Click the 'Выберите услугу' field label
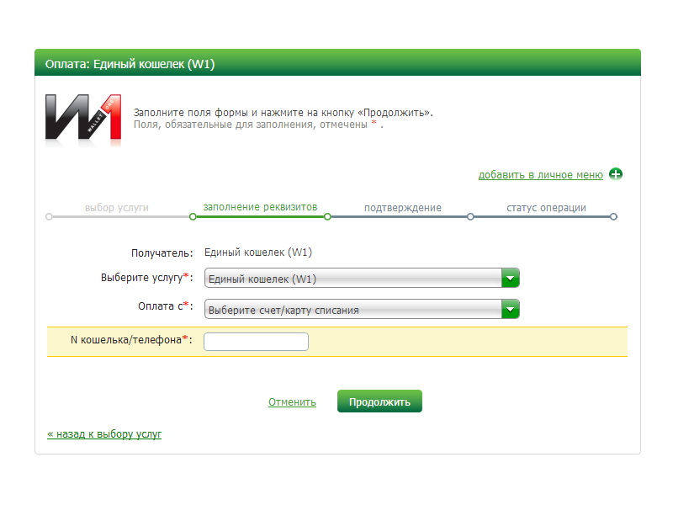Screen dimensions: 673x505 pyautogui.click(x=146, y=278)
